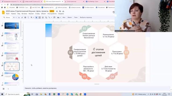172x96 pixels.
Task: Open the Слайд menu
Action: [37, 14]
